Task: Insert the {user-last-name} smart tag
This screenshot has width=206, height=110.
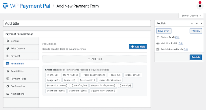Action: click(x=57, y=86)
